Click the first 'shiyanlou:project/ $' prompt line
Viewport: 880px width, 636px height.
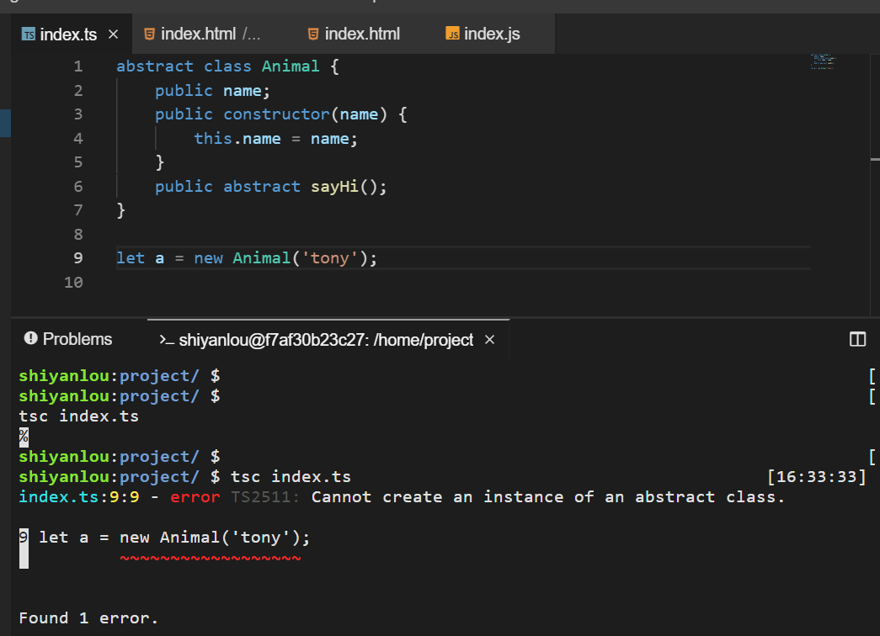click(119, 376)
